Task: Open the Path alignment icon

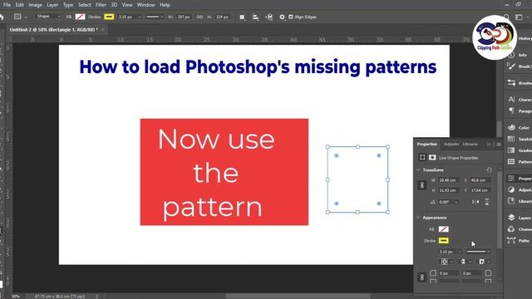Action: [255, 17]
